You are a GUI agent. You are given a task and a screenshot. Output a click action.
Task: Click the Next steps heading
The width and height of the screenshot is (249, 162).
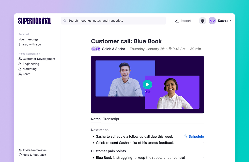100,130
